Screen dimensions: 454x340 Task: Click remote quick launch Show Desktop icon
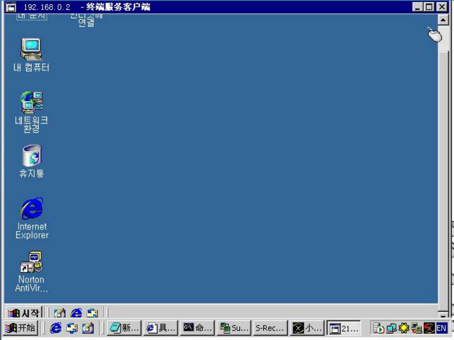(x=60, y=313)
